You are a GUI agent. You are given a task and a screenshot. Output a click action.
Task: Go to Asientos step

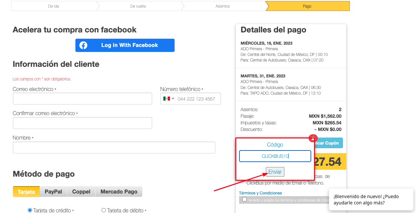(x=223, y=6)
